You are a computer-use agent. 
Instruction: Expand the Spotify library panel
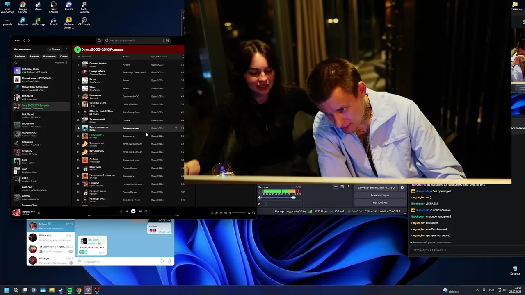click(x=66, y=49)
